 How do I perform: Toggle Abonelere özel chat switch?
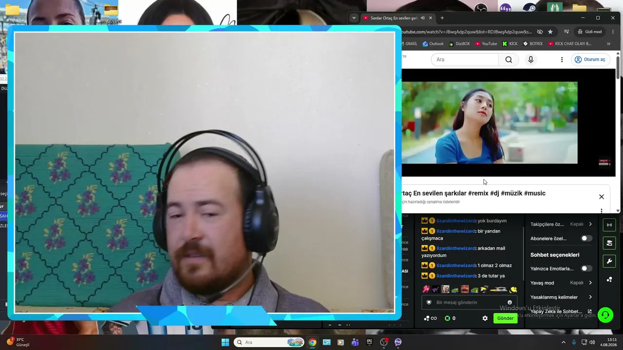pyautogui.click(x=586, y=238)
